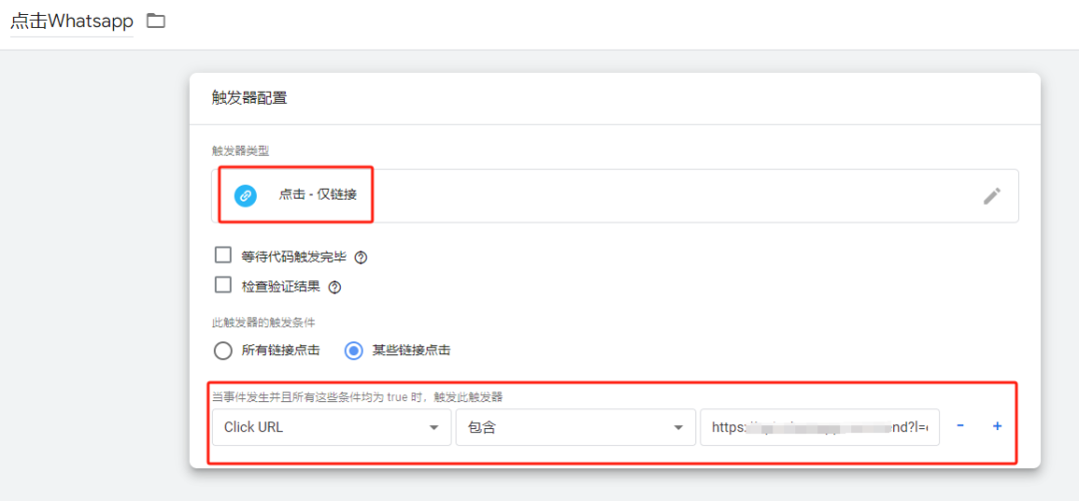This screenshot has width=1079, height=501.
Task: Click the URL value input field
Action: pyautogui.click(x=819, y=427)
